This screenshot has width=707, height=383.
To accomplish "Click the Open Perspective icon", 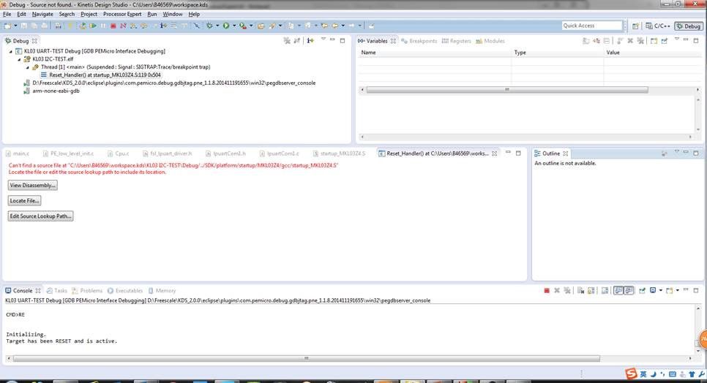I will coord(635,26).
